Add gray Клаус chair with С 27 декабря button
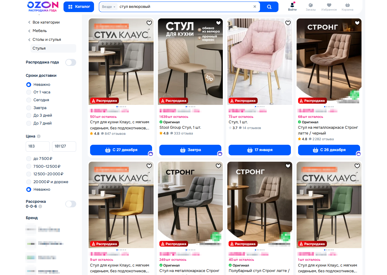Image resolution: width=387 pixels, height=275 pixels. pos(121,150)
